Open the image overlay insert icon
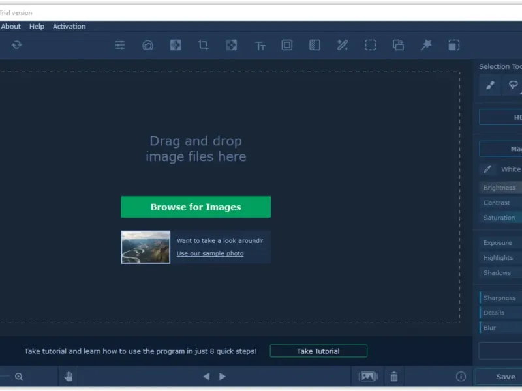Viewport: 522px width, 391px height. 398,45
